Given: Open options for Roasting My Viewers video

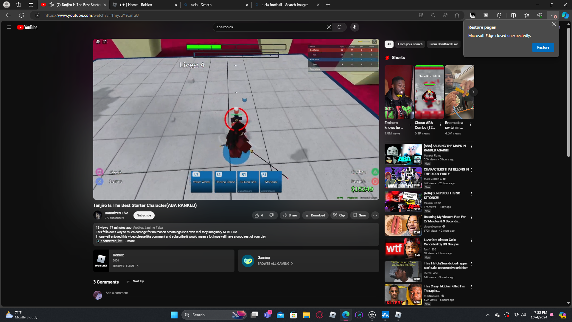Looking at the screenshot, I should [472, 217].
